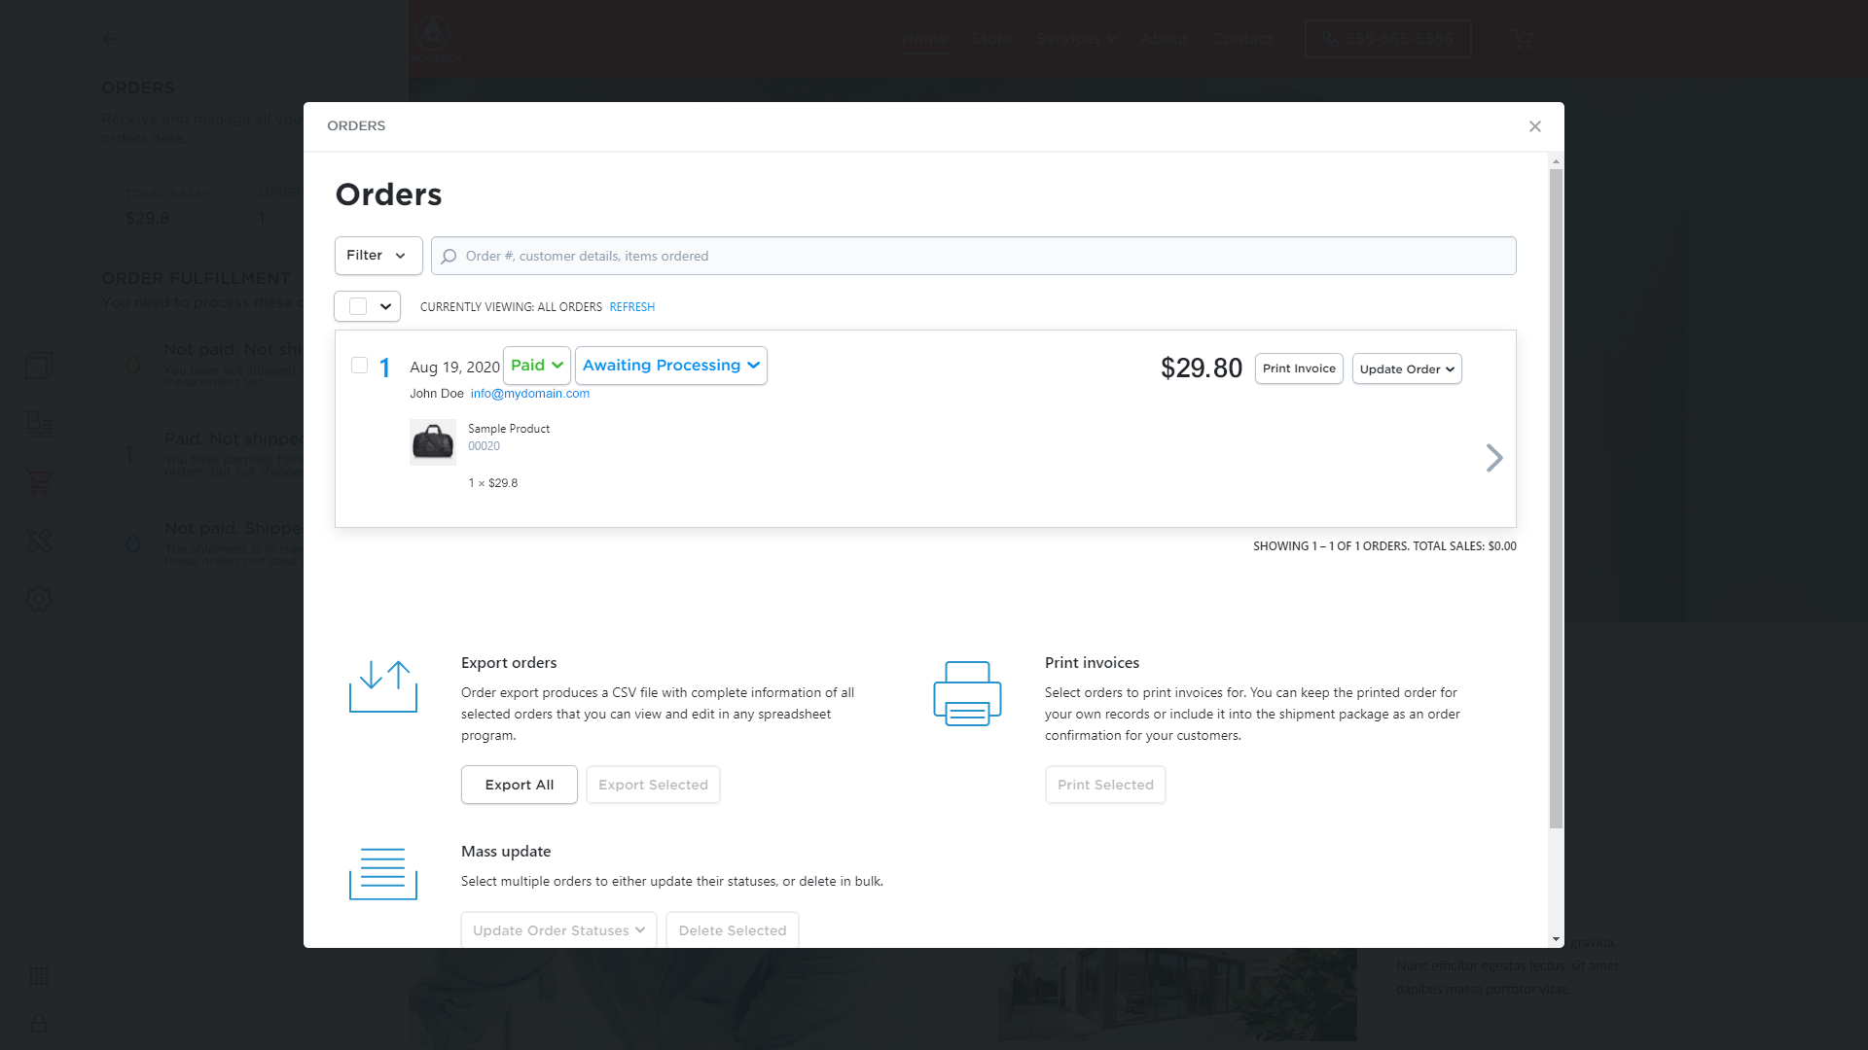Open the design tools icon in sidebar
Viewport: 1868px width, 1050px height.
pos(39,541)
